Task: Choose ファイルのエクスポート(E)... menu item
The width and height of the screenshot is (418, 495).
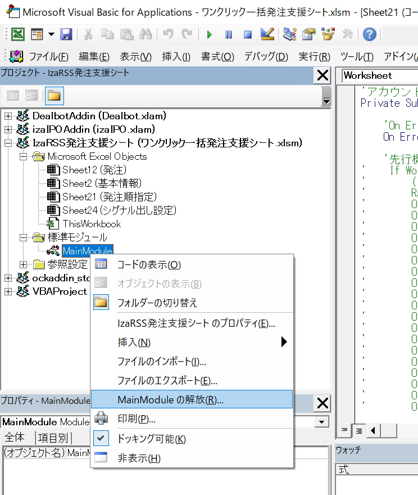Action: pyautogui.click(x=192, y=381)
